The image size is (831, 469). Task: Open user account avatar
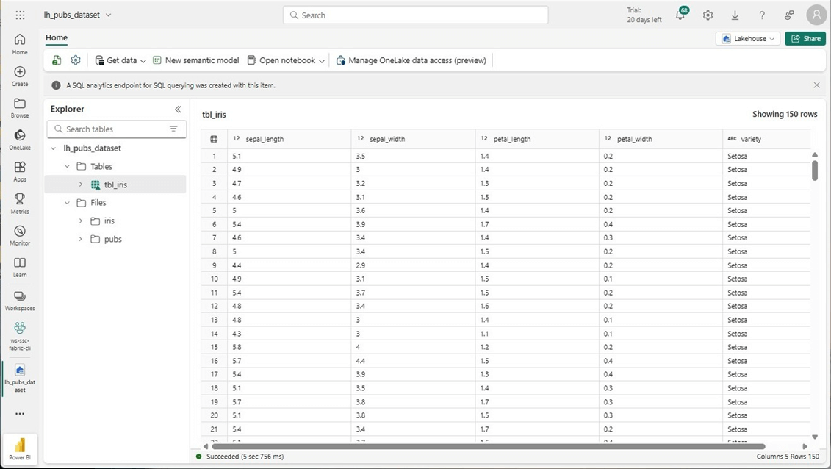coord(816,15)
